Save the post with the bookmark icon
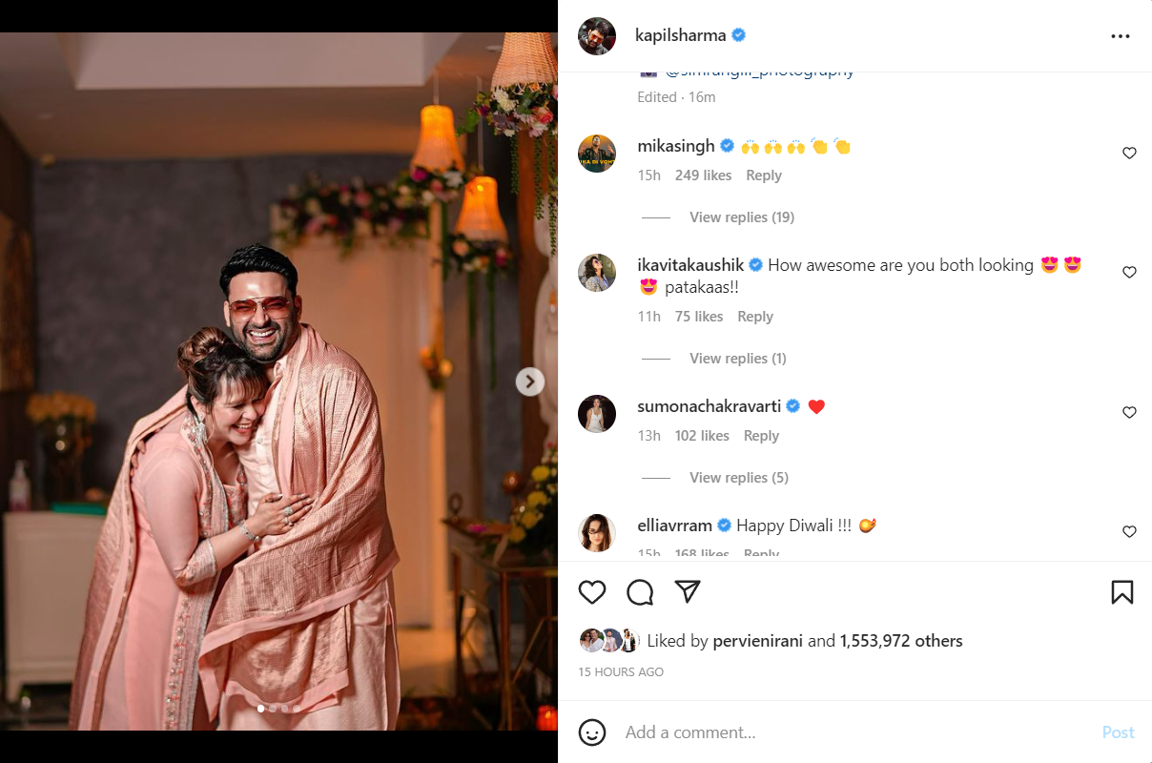Image resolution: width=1152 pixels, height=763 pixels. tap(1122, 592)
